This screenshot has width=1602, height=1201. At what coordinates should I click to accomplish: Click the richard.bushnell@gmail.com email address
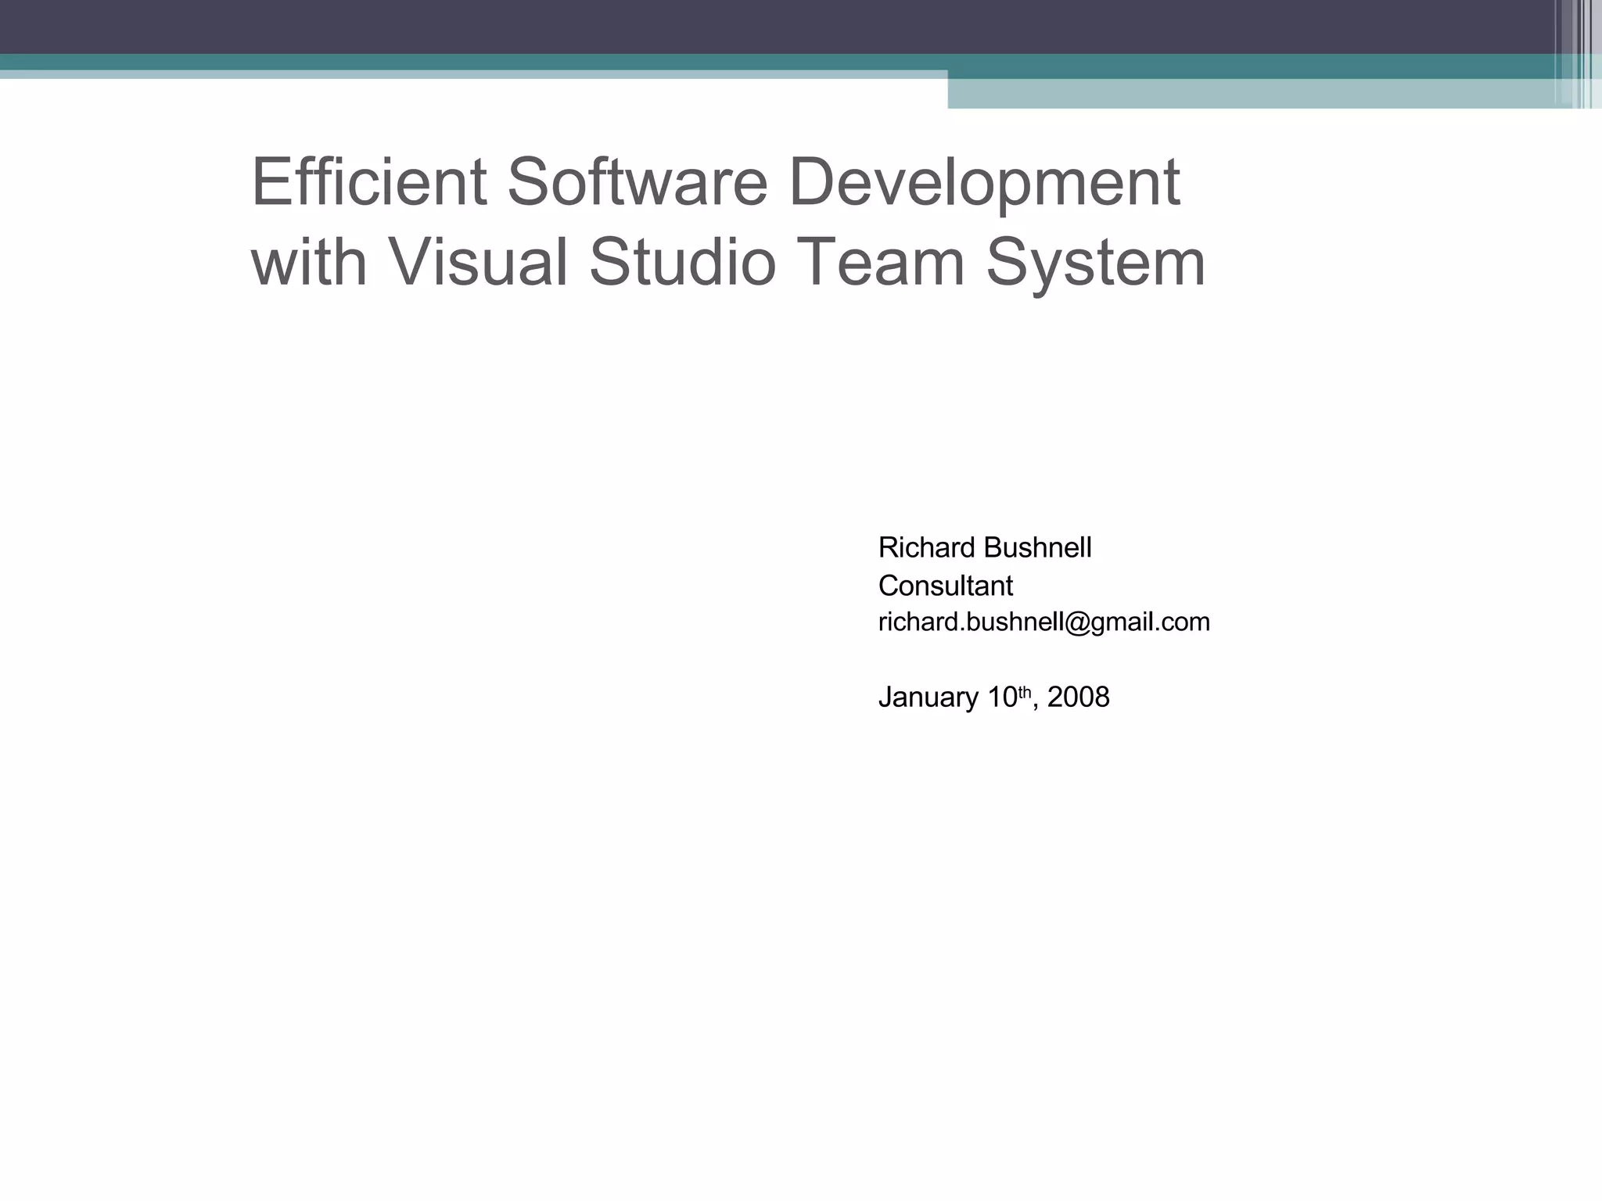click(1043, 622)
